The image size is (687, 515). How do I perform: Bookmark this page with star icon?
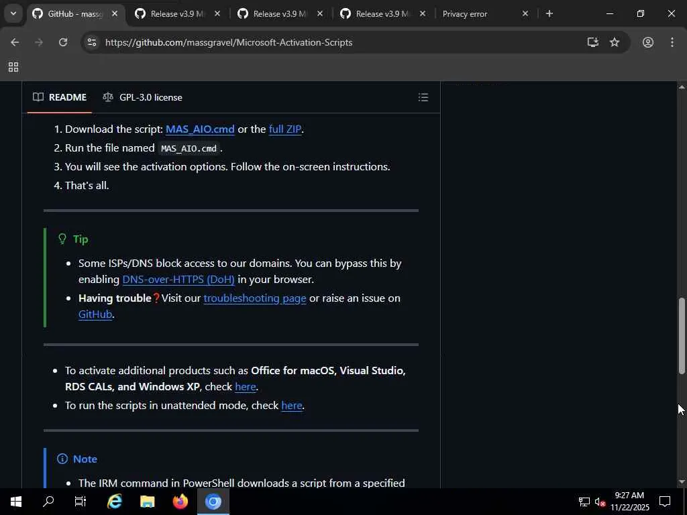point(615,42)
